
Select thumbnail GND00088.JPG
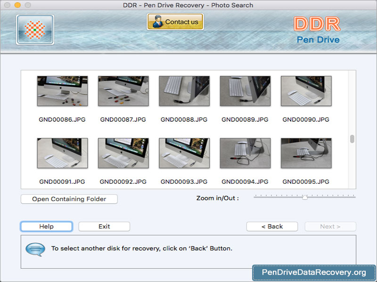click(x=184, y=91)
